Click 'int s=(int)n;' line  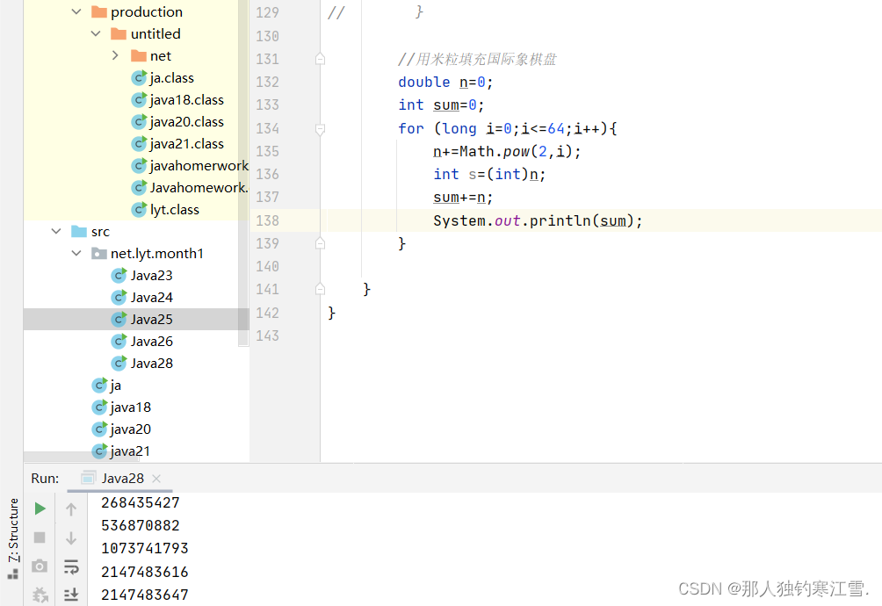point(489,174)
